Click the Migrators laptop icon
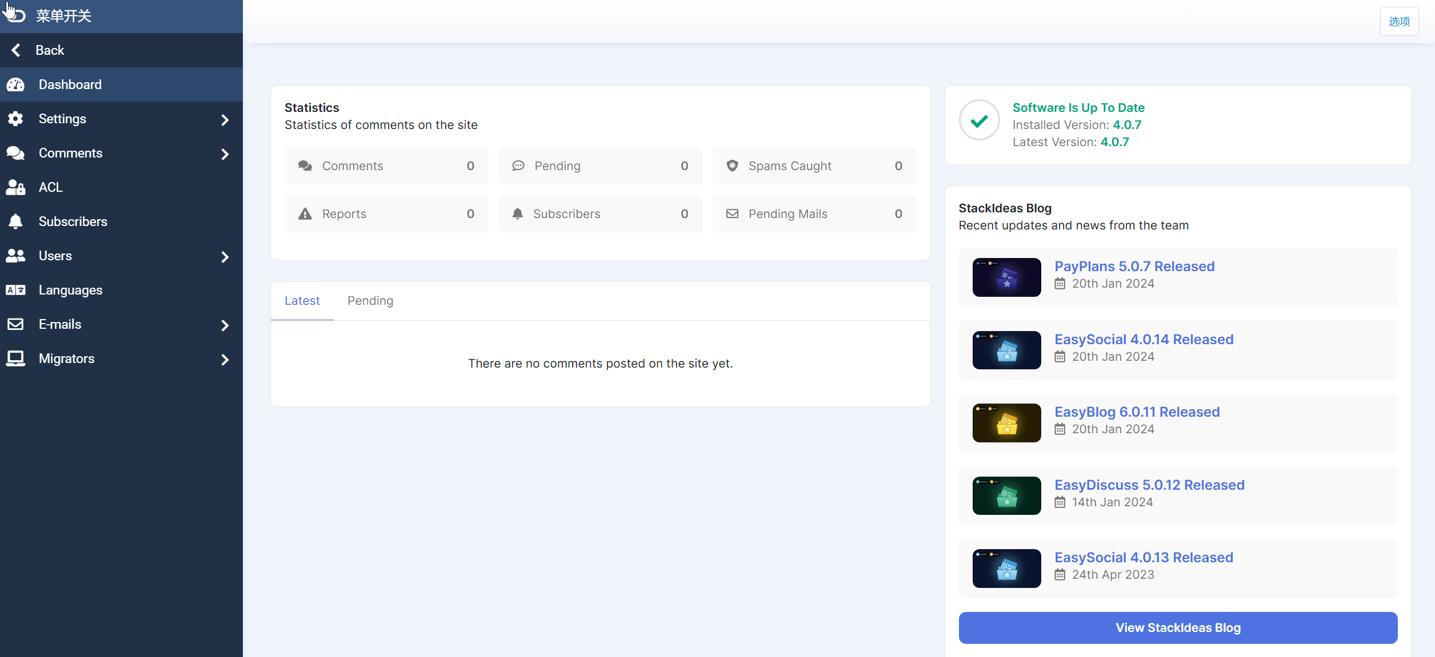Viewport: 1435px width, 657px height. click(x=15, y=358)
